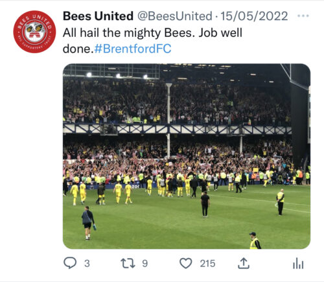Open the share upload arrow icon
Screen dimensions: 324x282
click(x=244, y=263)
